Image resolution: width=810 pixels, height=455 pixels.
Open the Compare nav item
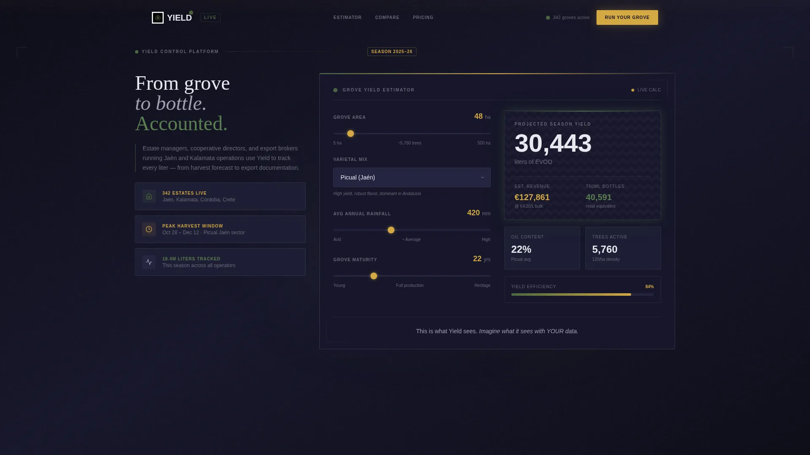point(387,18)
